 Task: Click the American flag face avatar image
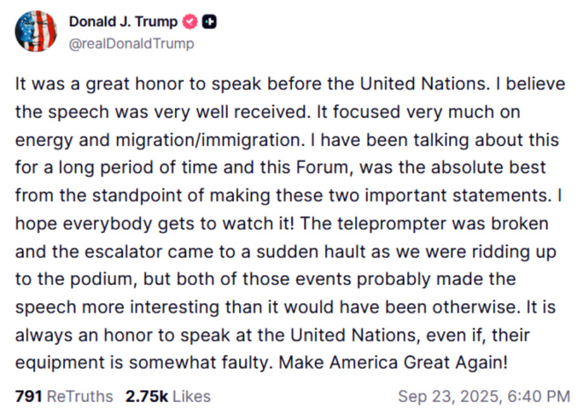(x=36, y=30)
